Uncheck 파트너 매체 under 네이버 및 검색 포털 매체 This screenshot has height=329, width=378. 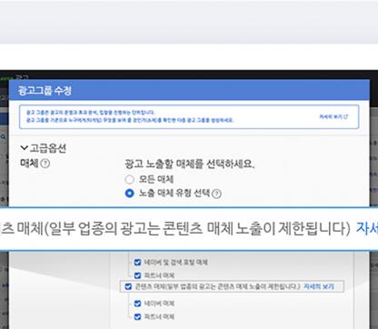click(137, 275)
